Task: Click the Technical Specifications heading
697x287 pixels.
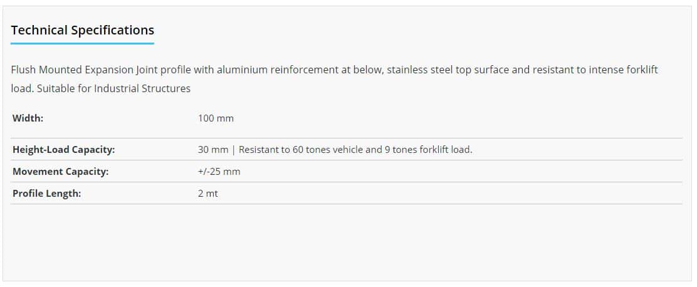Action: pos(82,30)
